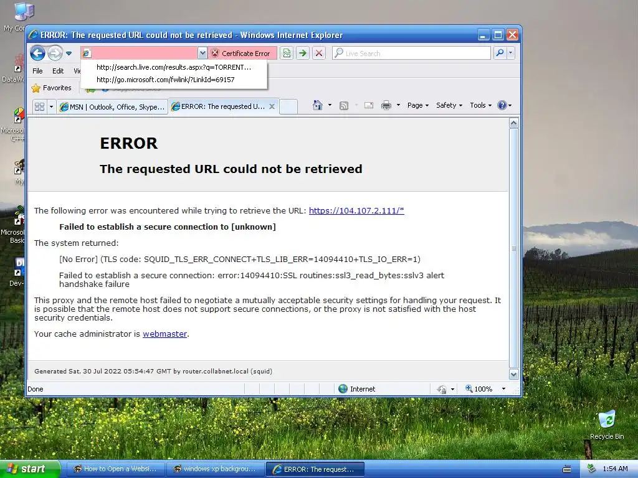Open the tab list dropdown arrow
The image size is (638, 478).
[51, 107]
